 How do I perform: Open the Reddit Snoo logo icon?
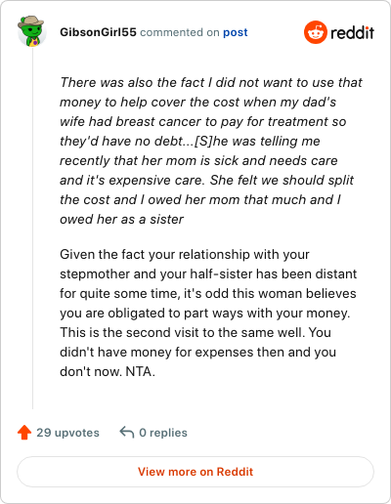[x=316, y=32]
